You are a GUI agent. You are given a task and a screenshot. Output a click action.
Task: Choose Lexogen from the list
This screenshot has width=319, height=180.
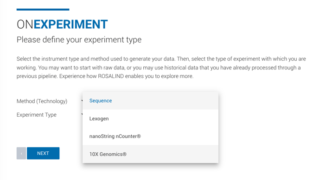tap(150, 118)
